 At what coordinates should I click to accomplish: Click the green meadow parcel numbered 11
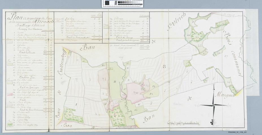[115, 81]
